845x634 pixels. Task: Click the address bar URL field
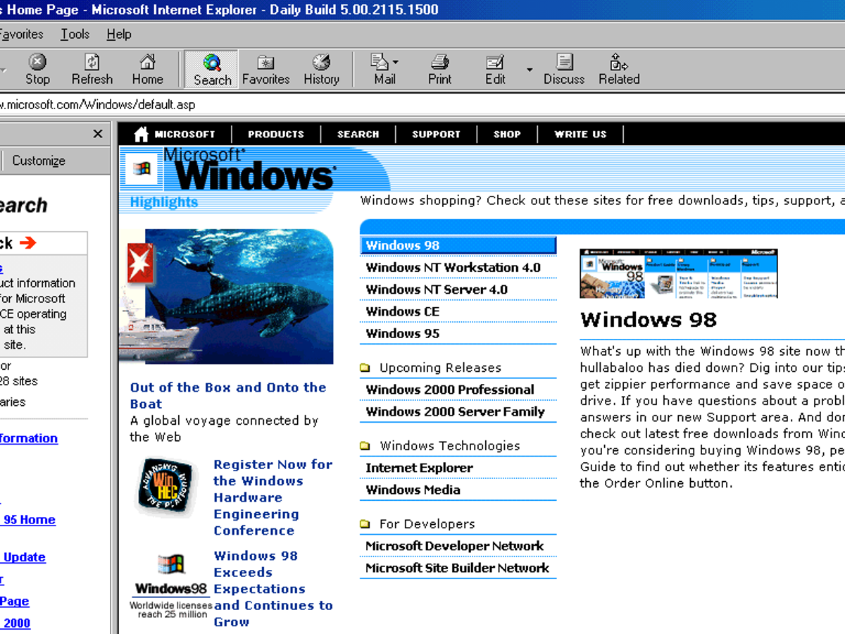pos(423,105)
